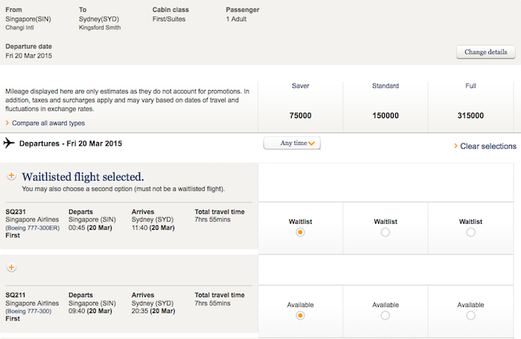The height and width of the screenshot is (339, 521).
Task: Click the Boeing 777-300ER aircraft text
Action: tap(33, 227)
